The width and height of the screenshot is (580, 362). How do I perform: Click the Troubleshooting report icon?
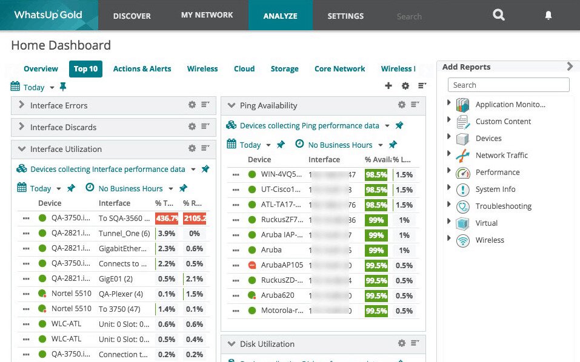[x=463, y=206]
